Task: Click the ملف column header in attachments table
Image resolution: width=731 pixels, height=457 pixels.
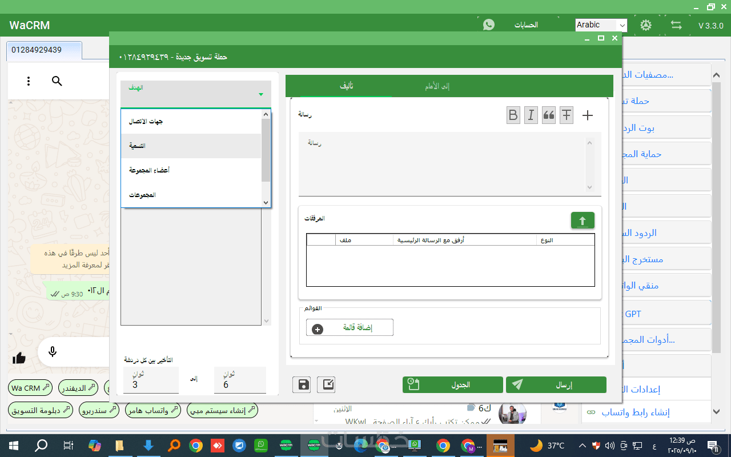Action: click(x=364, y=240)
